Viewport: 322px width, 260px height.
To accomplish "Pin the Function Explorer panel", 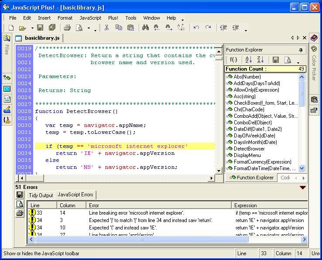I will 301,50.
